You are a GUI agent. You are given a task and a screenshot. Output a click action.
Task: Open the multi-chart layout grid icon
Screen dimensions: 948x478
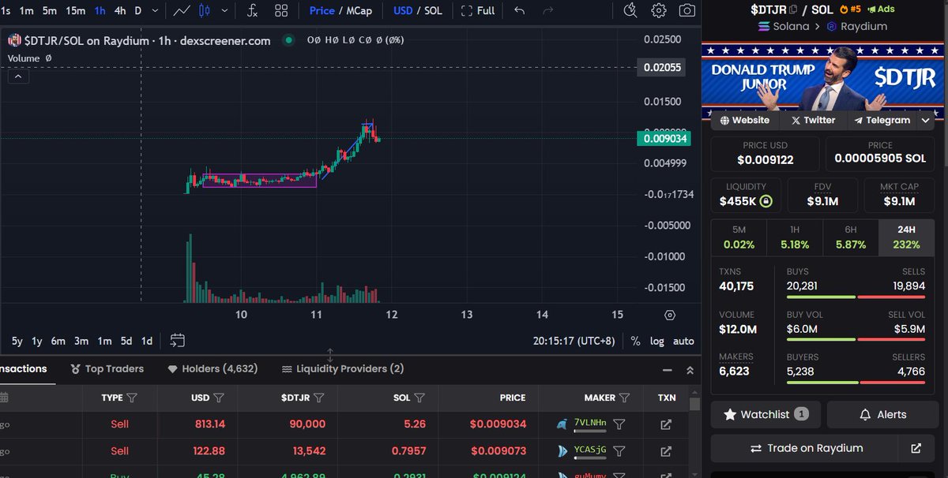(281, 11)
